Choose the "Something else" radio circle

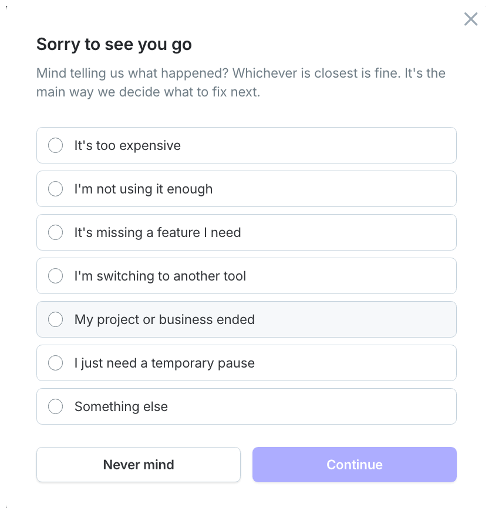coord(55,406)
